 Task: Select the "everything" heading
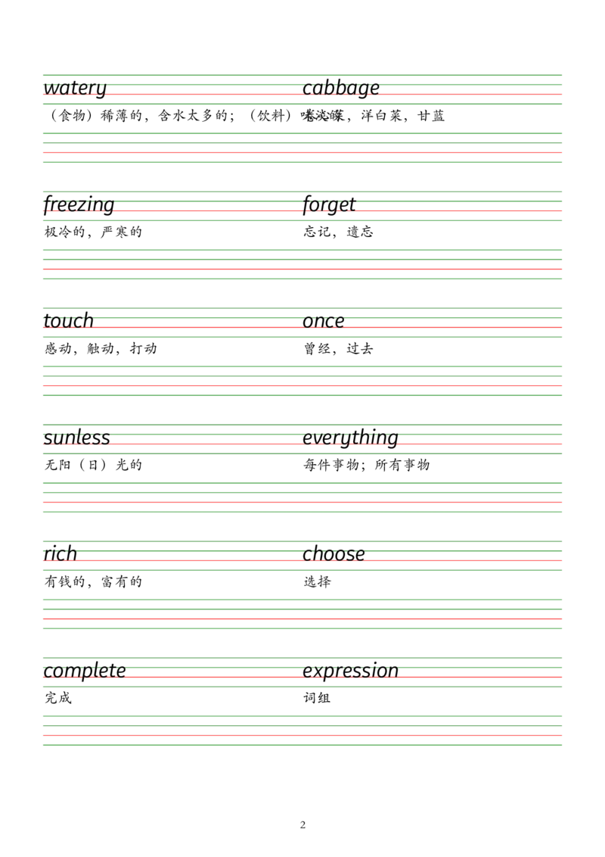click(350, 437)
